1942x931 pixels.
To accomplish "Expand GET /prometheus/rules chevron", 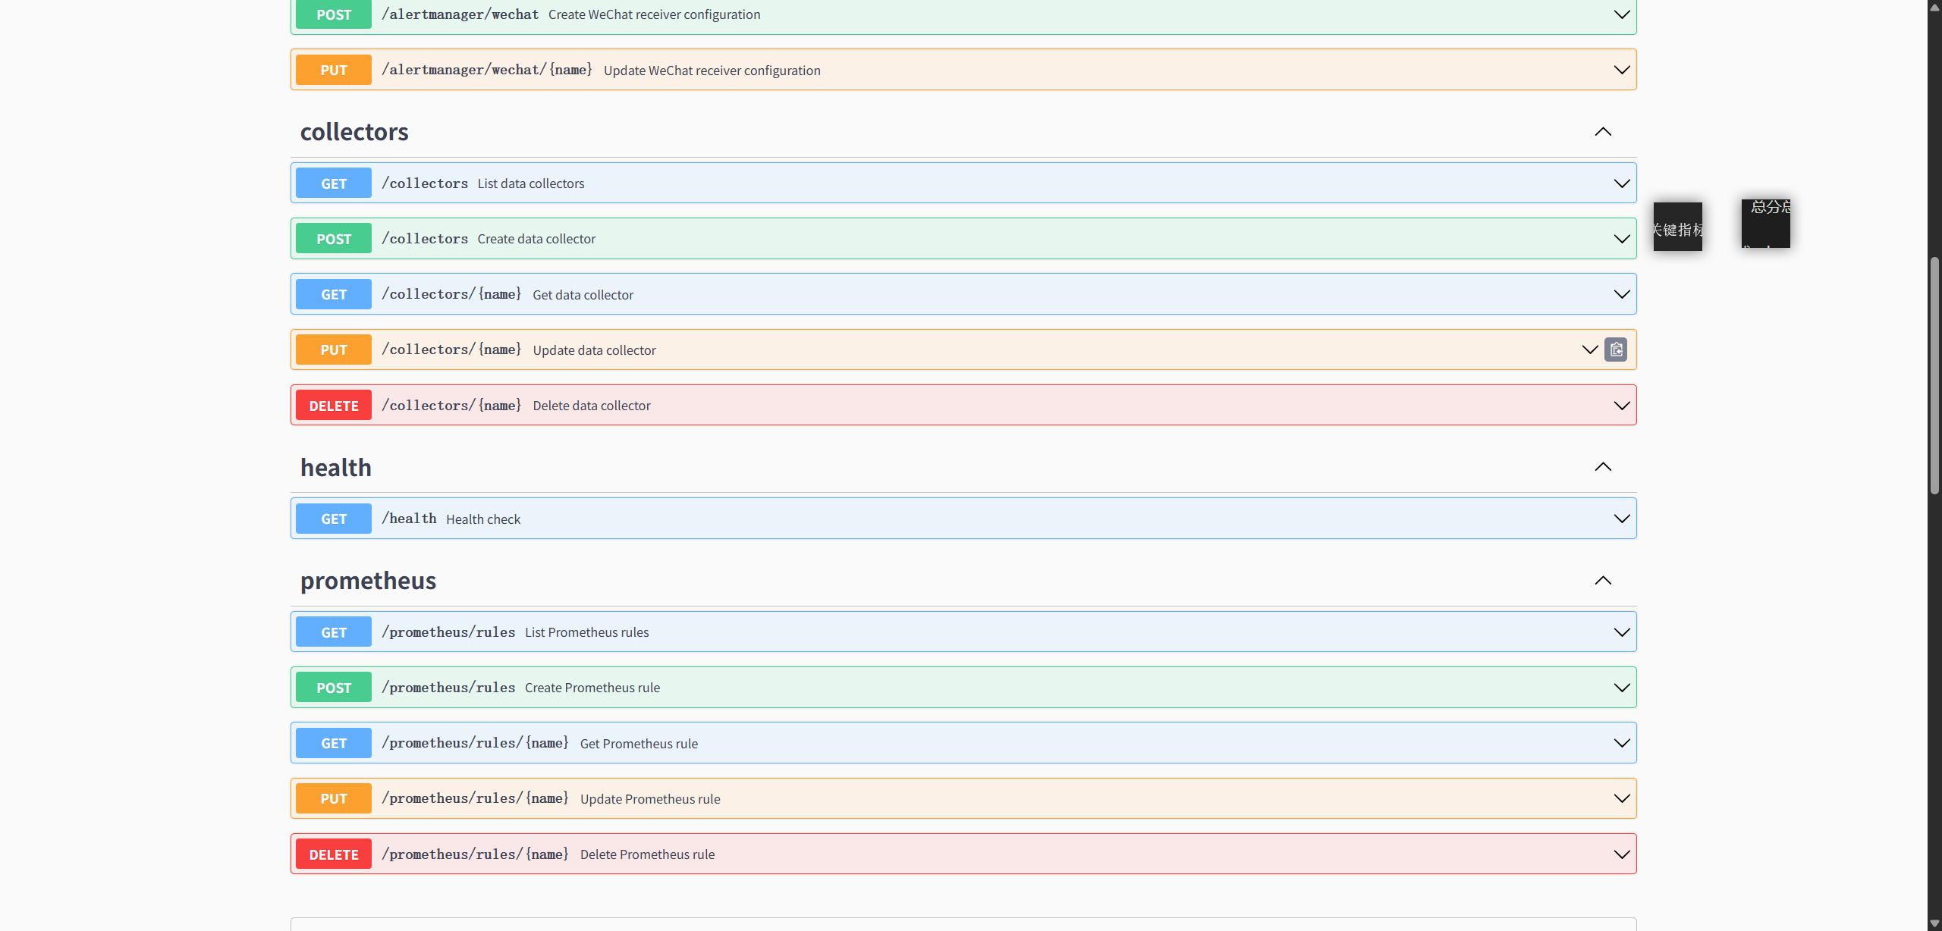I will click(x=1622, y=632).
